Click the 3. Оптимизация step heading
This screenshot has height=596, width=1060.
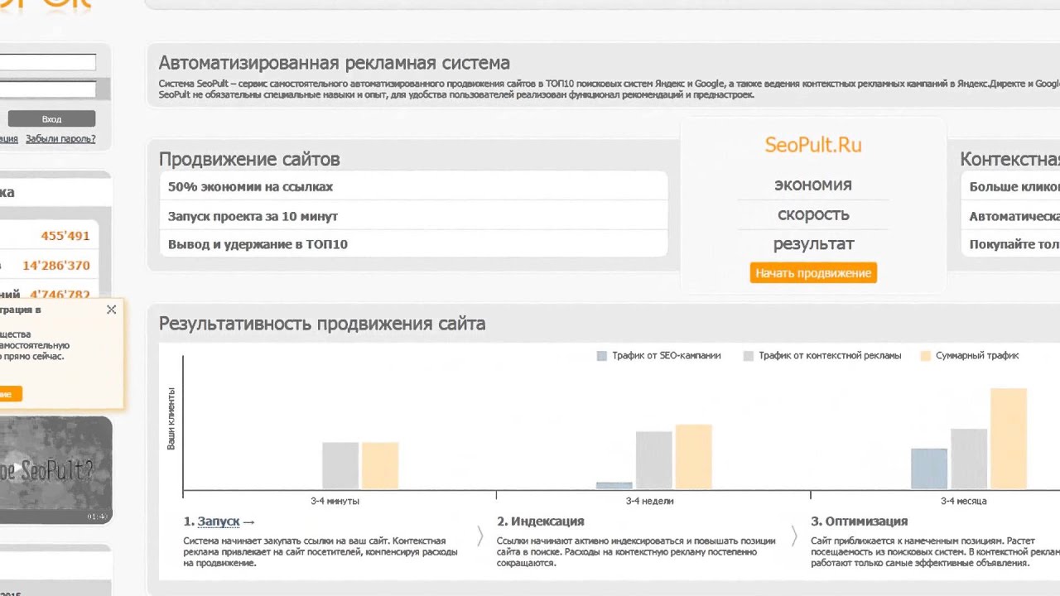[x=859, y=521]
